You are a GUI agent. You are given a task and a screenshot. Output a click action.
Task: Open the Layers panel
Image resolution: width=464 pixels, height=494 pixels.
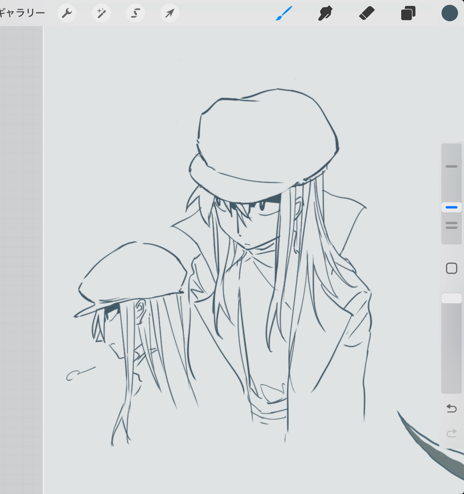[408, 13]
